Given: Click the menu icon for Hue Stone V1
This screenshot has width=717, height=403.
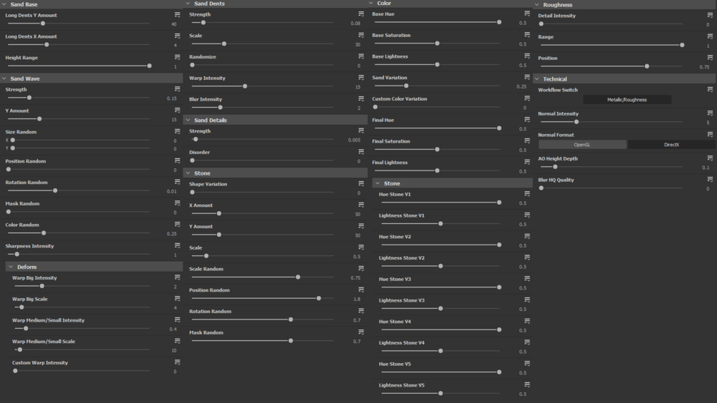Looking at the screenshot, I should pos(527,194).
